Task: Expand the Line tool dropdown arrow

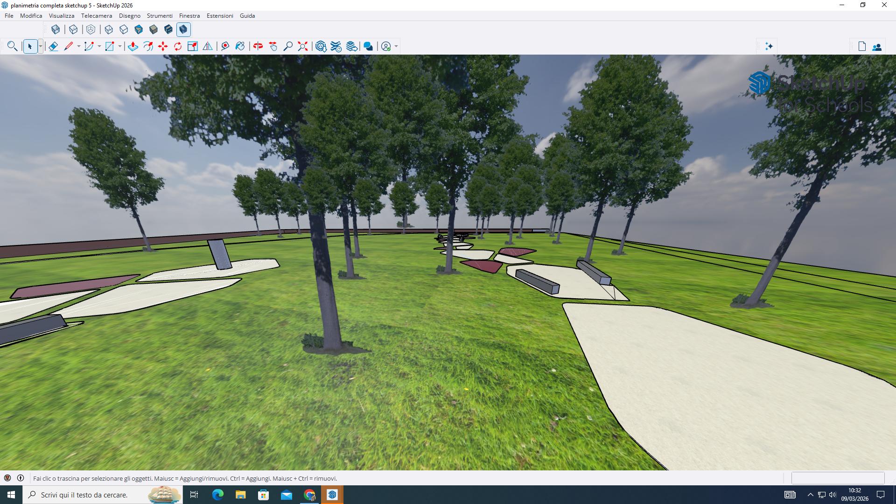Action: (x=78, y=46)
